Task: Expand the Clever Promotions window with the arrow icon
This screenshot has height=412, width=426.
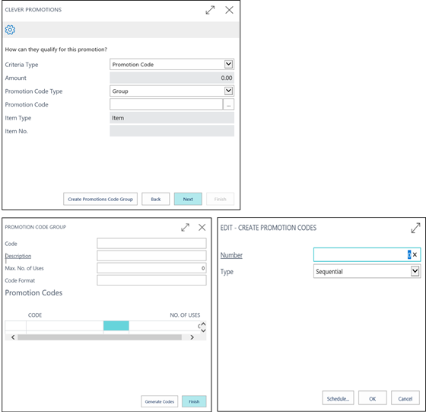Action: tap(210, 10)
